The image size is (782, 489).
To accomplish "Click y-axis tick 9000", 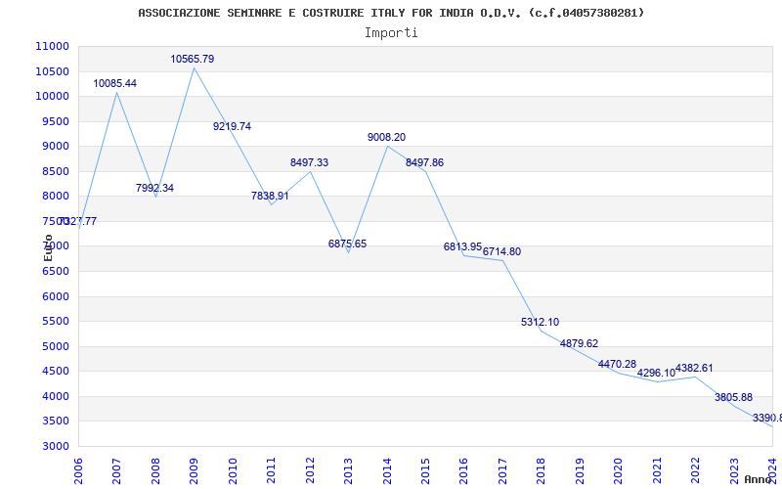I will click(56, 146).
